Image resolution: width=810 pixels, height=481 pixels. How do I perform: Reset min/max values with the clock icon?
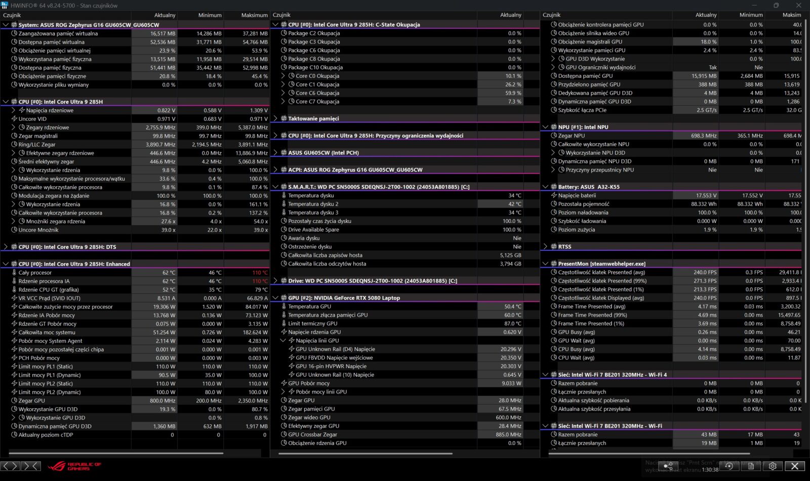point(729,466)
